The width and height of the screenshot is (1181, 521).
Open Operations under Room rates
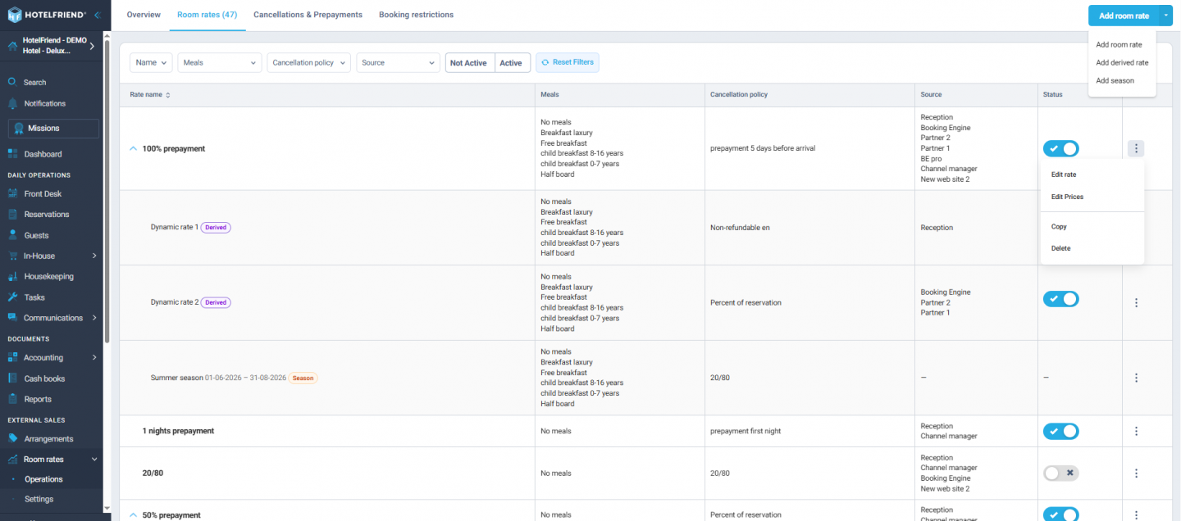click(x=43, y=479)
